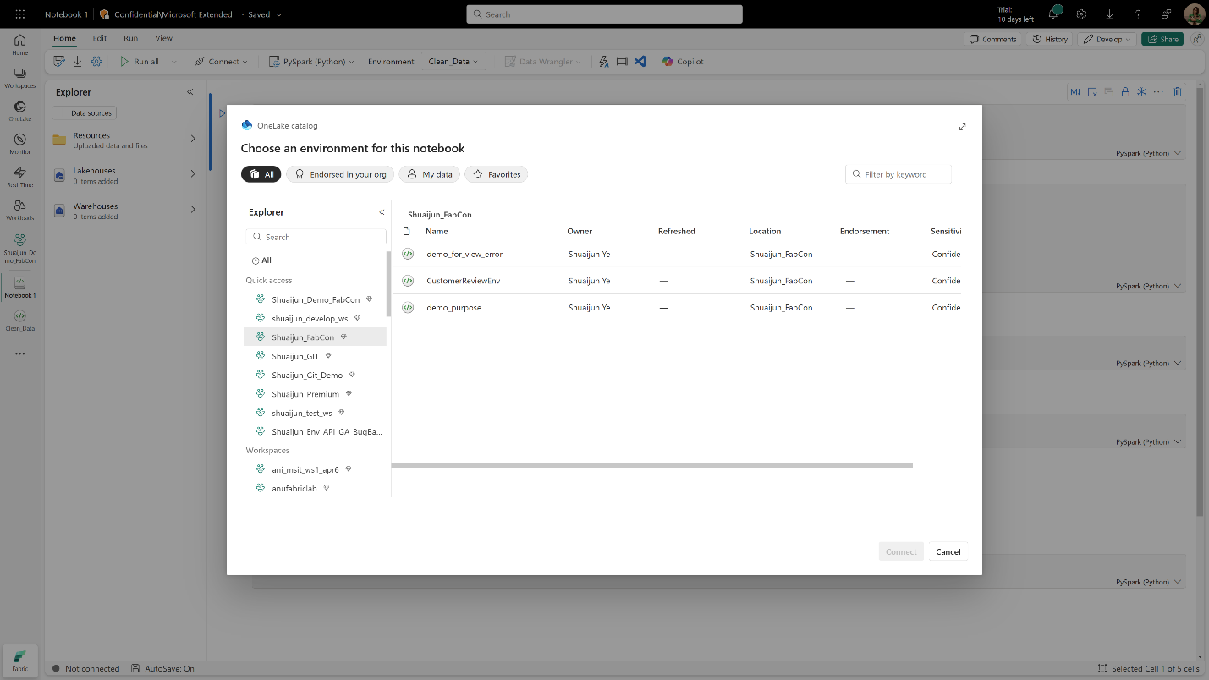Open the help question mark
Viewport: 1209px width, 680px height.
(1138, 14)
